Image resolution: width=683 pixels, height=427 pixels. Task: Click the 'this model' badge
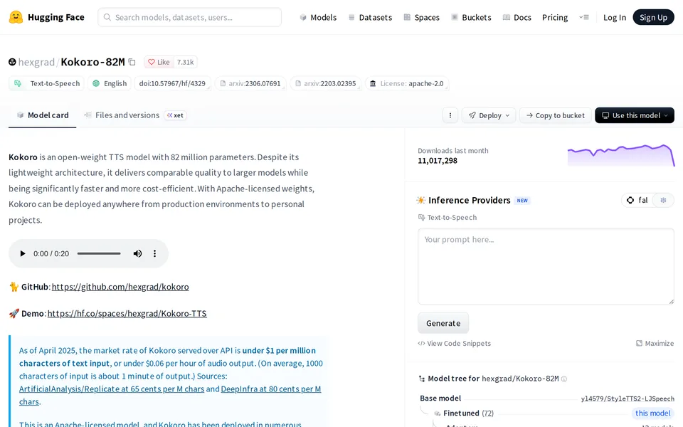point(652,413)
